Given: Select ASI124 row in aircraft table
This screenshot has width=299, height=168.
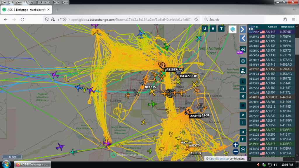Looking at the screenshot, I should point(272,36).
